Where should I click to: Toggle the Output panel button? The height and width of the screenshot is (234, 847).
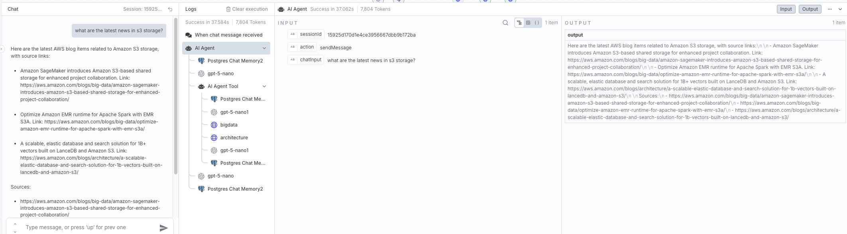[810, 9]
